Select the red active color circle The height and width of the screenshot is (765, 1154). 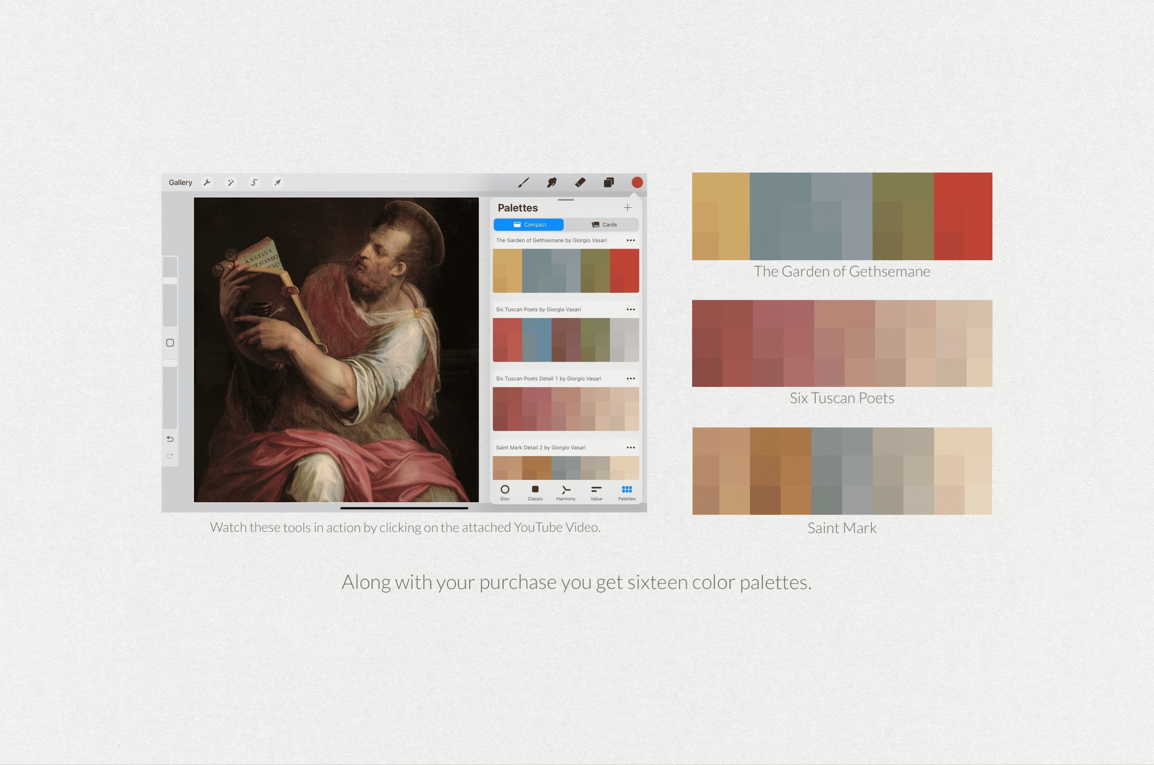(x=637, y=183)
